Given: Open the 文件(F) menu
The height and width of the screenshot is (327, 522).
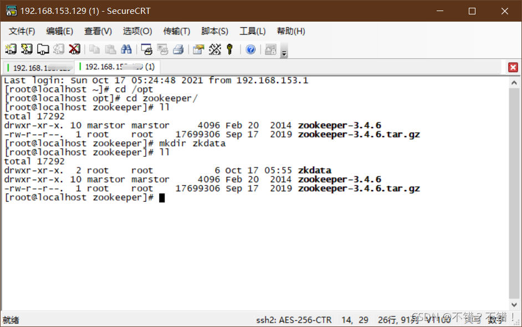Looking at the screenshot, I should (x=22, y=31).
